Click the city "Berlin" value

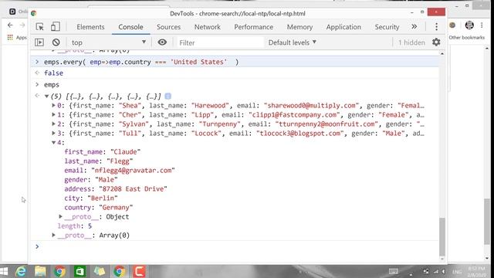click(103, 198)
